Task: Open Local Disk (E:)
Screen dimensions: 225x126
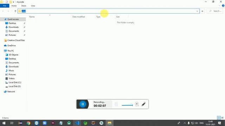Action: click(x=15, y=86)
